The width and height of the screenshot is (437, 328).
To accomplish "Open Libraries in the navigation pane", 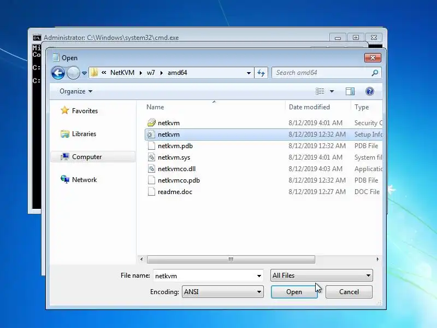I will pyautogui.click(x=84, y=134).
